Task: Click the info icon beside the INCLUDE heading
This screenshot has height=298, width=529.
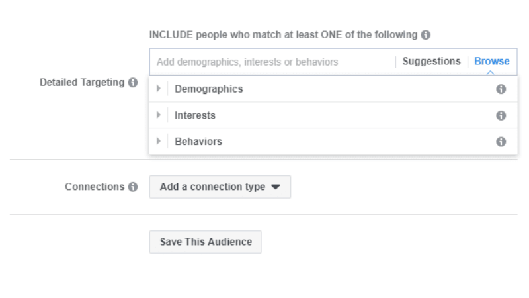Action: 426,35
